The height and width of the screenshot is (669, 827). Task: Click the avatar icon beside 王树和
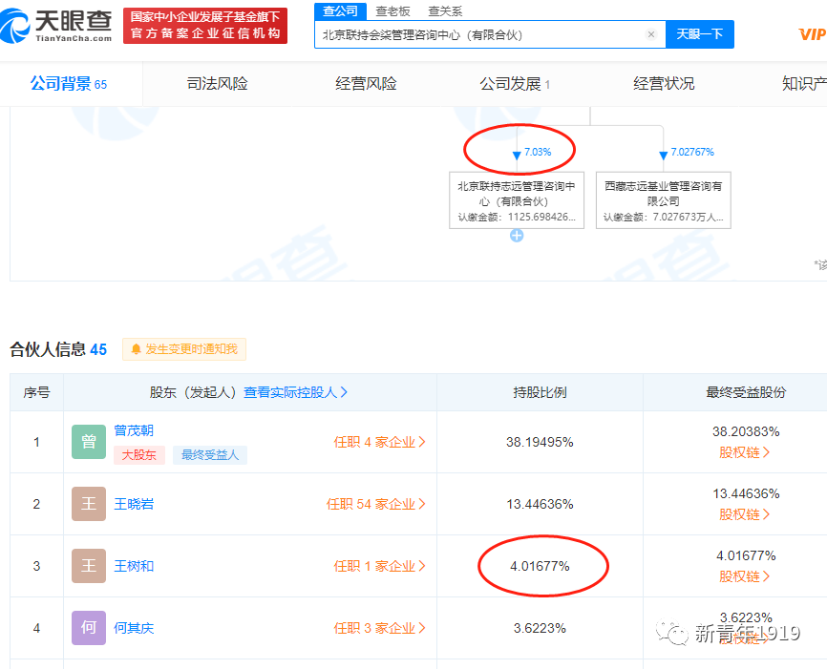89,566
